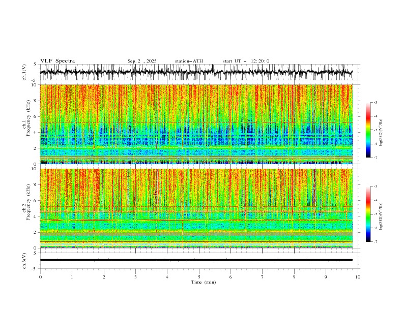The height and width of the screenshot is (311, 403).
Task: Click the "ch.3(V)" axis label
Action: point(24,261)
